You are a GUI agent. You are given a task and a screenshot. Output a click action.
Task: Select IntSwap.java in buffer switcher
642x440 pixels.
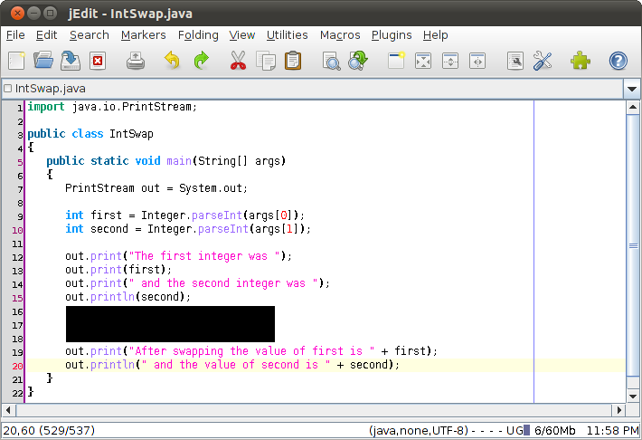313,89
